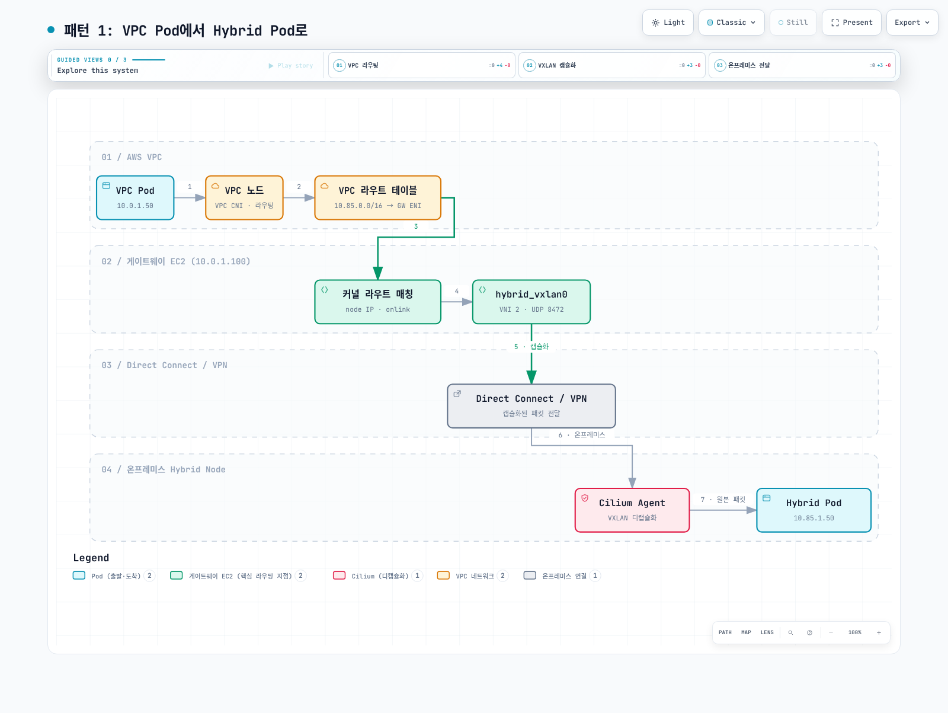Click the window icon on Hybrid Pod

tap(767, 498)
